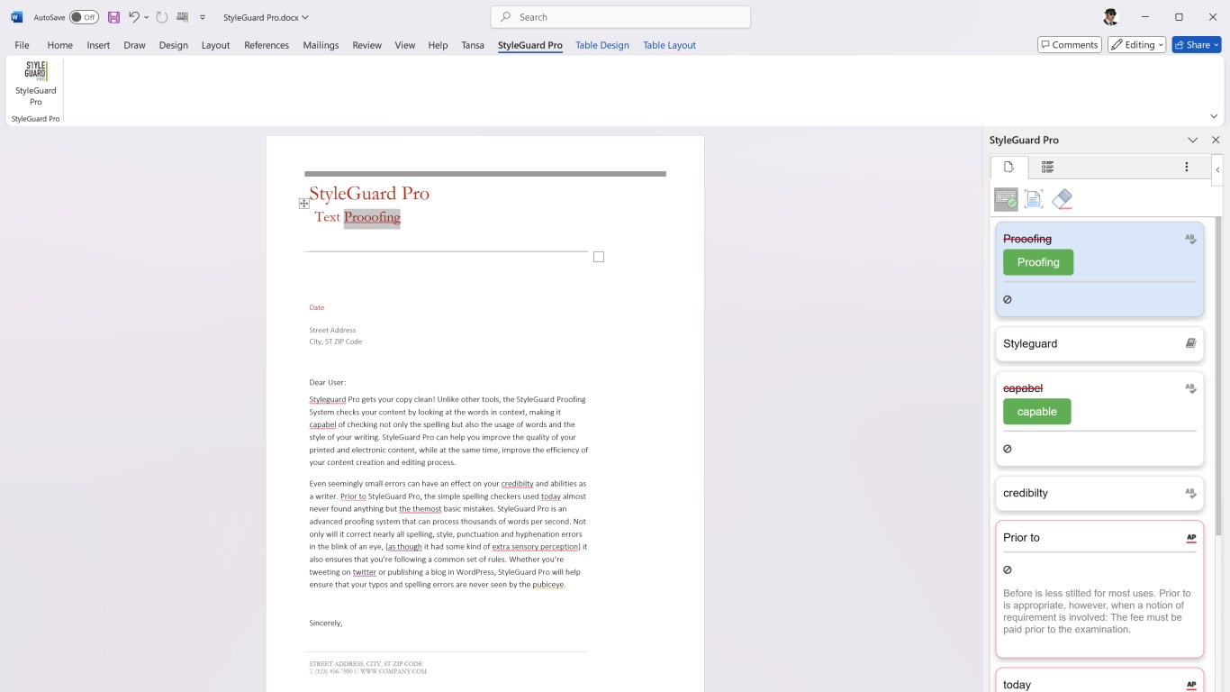
Task: Click the user account avatar
Action: pos(1110,17)
